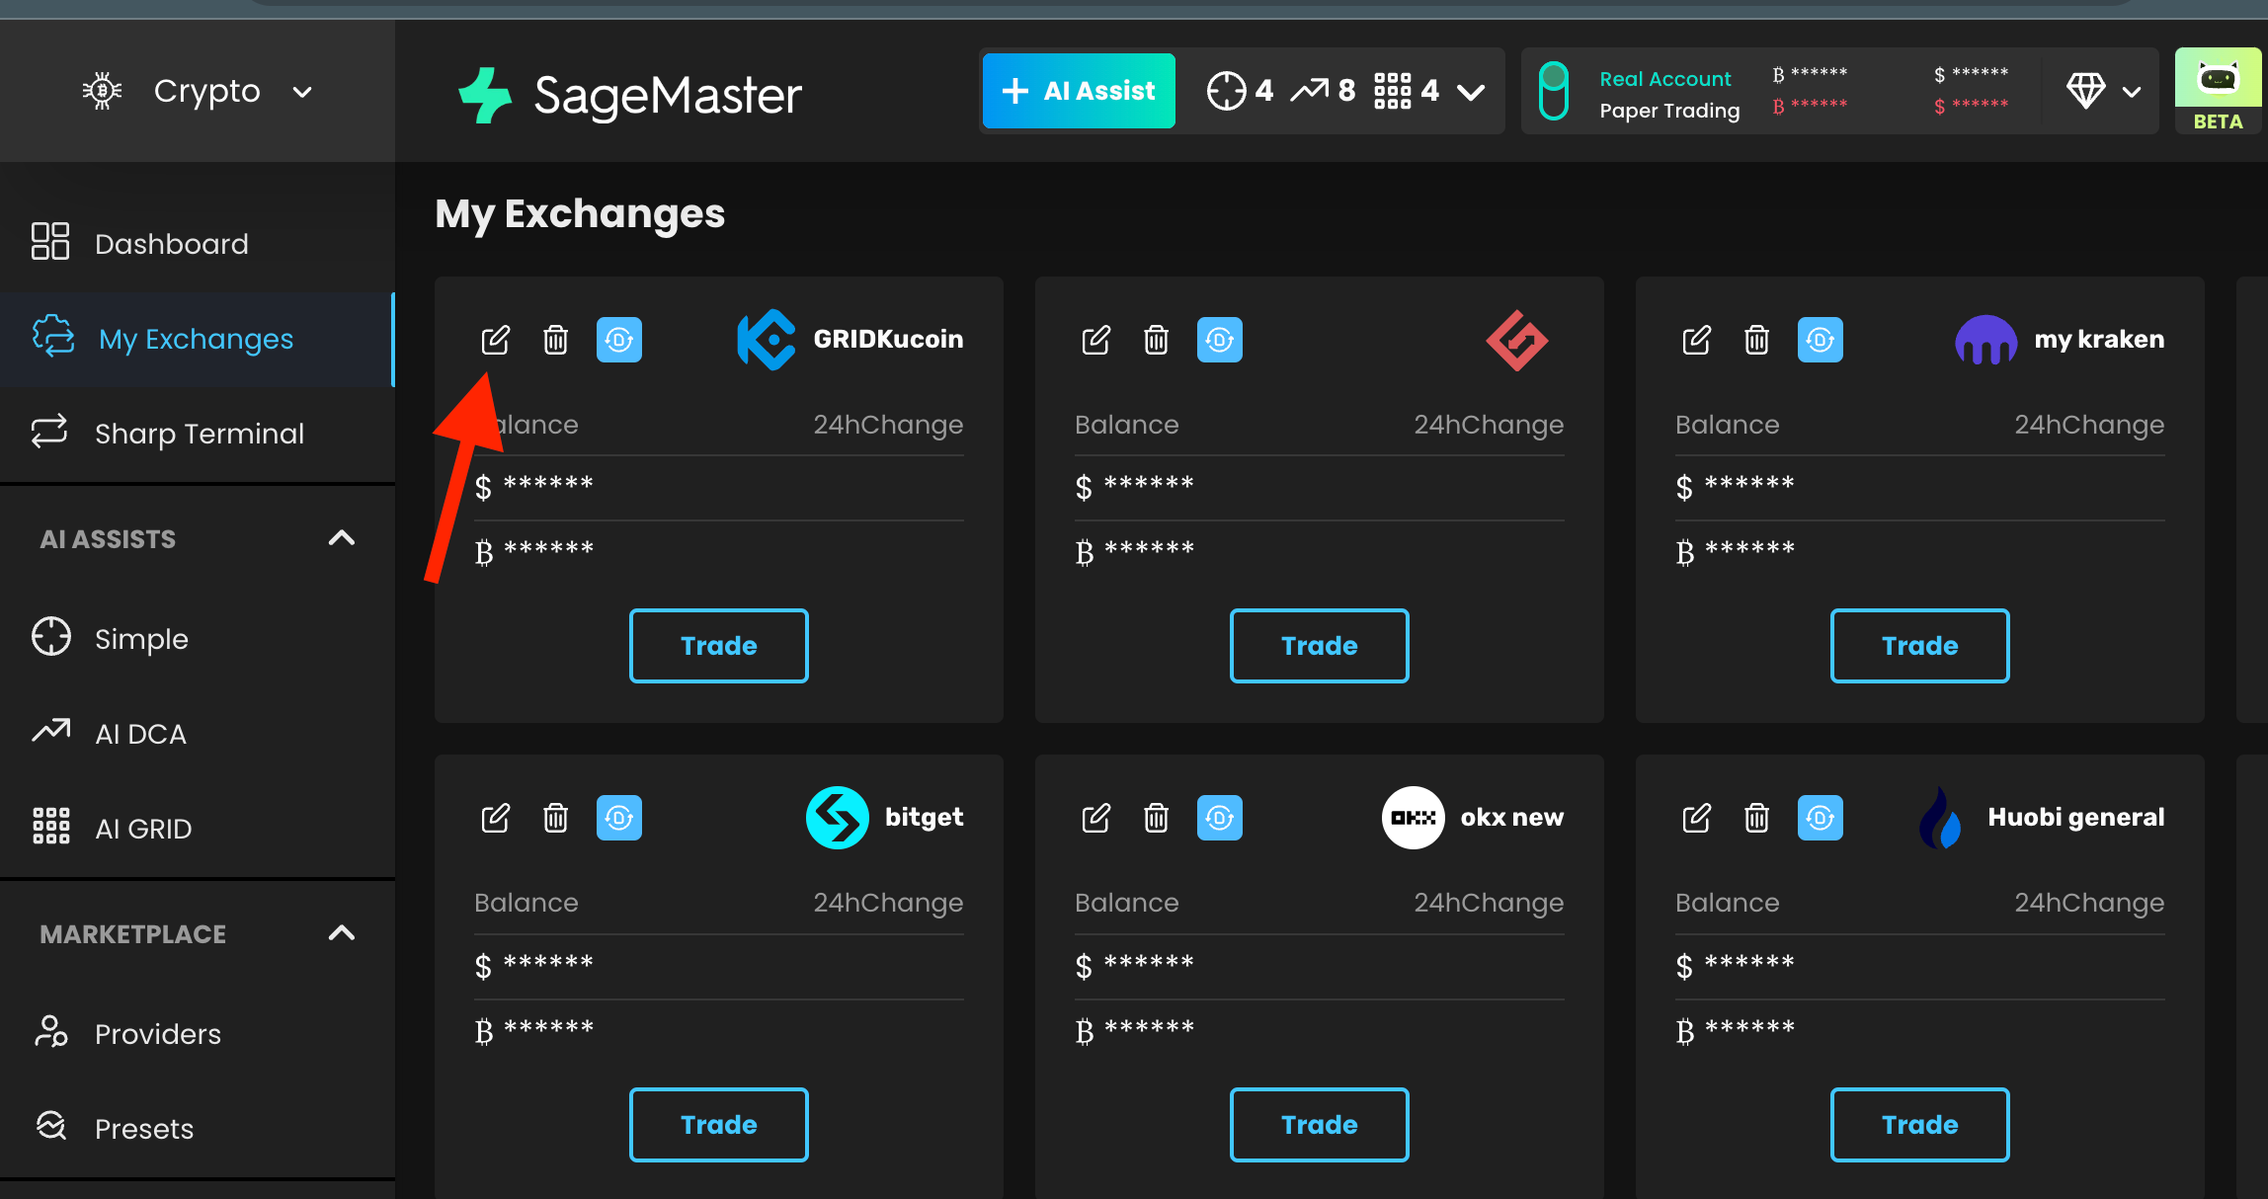This screenshot has width=2268, height=1199.
Task: Go to Dashboard
Action: [198, 244]
